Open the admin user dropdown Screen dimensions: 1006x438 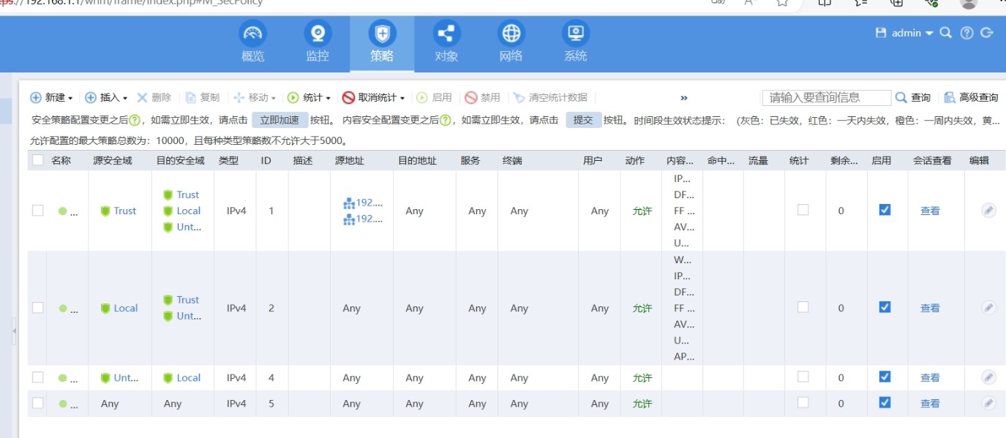(912, 33)
